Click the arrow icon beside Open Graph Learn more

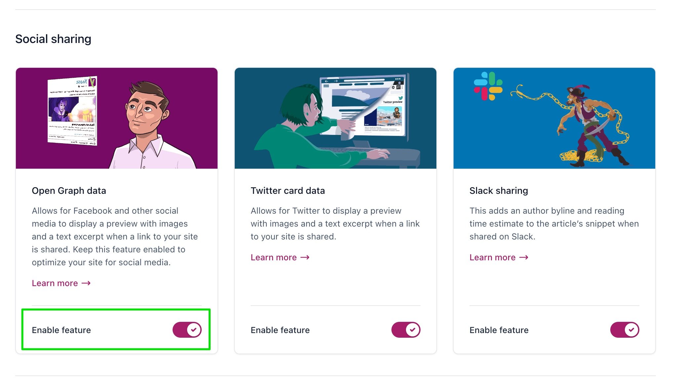(87, 283)
